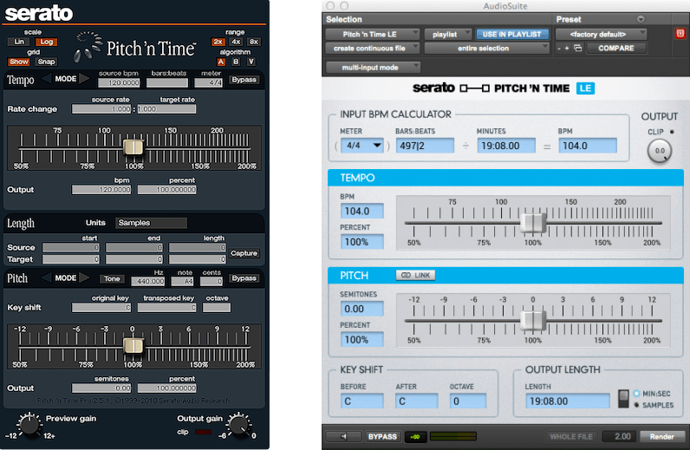The width and height of the screenshot is (690, 450).
Task: Click the OUTPUT knob in Pitch 'n Time LE
Action: pyautogui.click(x=659, y=151)
